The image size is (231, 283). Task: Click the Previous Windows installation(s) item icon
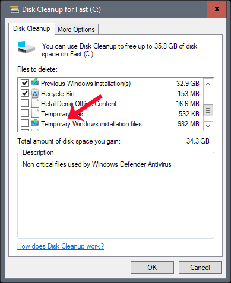35,82
